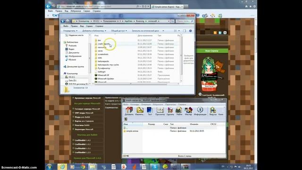The width and height of the screenshot is (302, 170).
Task: Click WinRAR Wizard (Мастер) toolbar icon
Action: pos(188,111)
